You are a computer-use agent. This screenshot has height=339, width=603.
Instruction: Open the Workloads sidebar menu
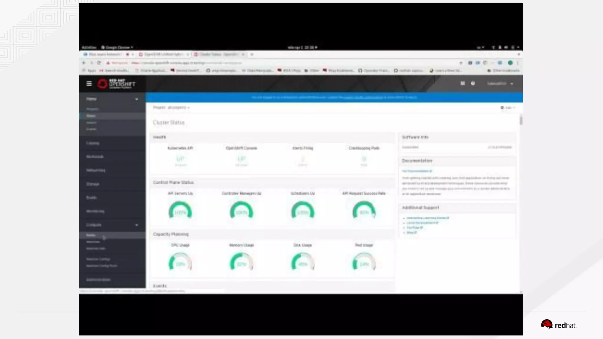coord(95,157)
